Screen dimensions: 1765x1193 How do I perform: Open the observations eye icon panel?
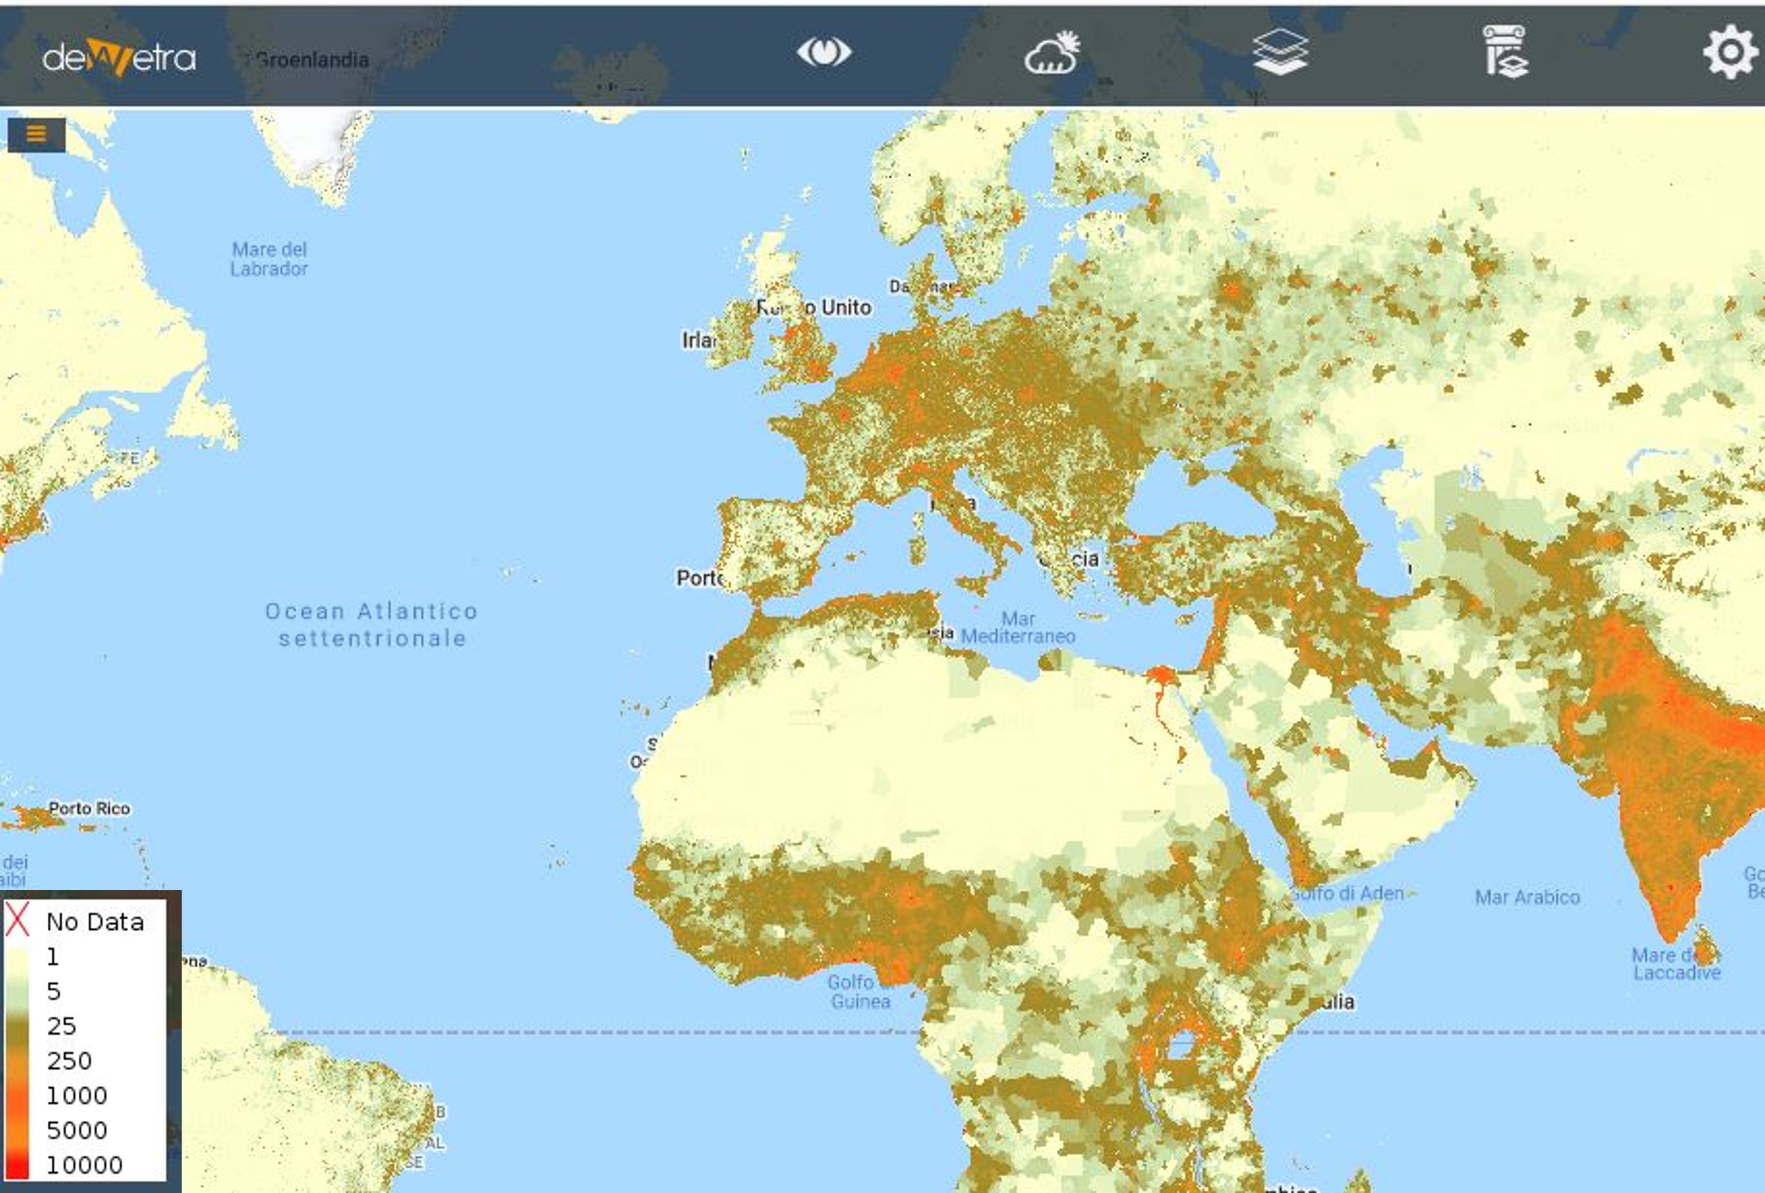tap(824, 53)
